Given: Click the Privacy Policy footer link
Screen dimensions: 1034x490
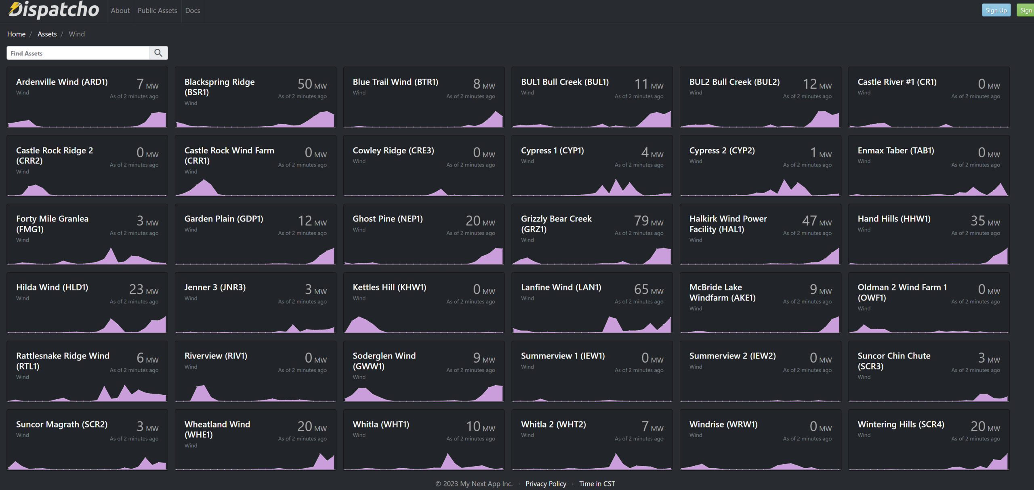Looking at the screenshot, I should [x=545, y=484].
